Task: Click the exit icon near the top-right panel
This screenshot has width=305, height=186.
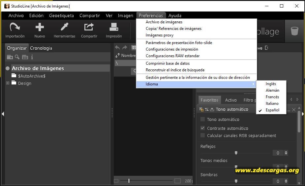Action: (x=267, y=48)
